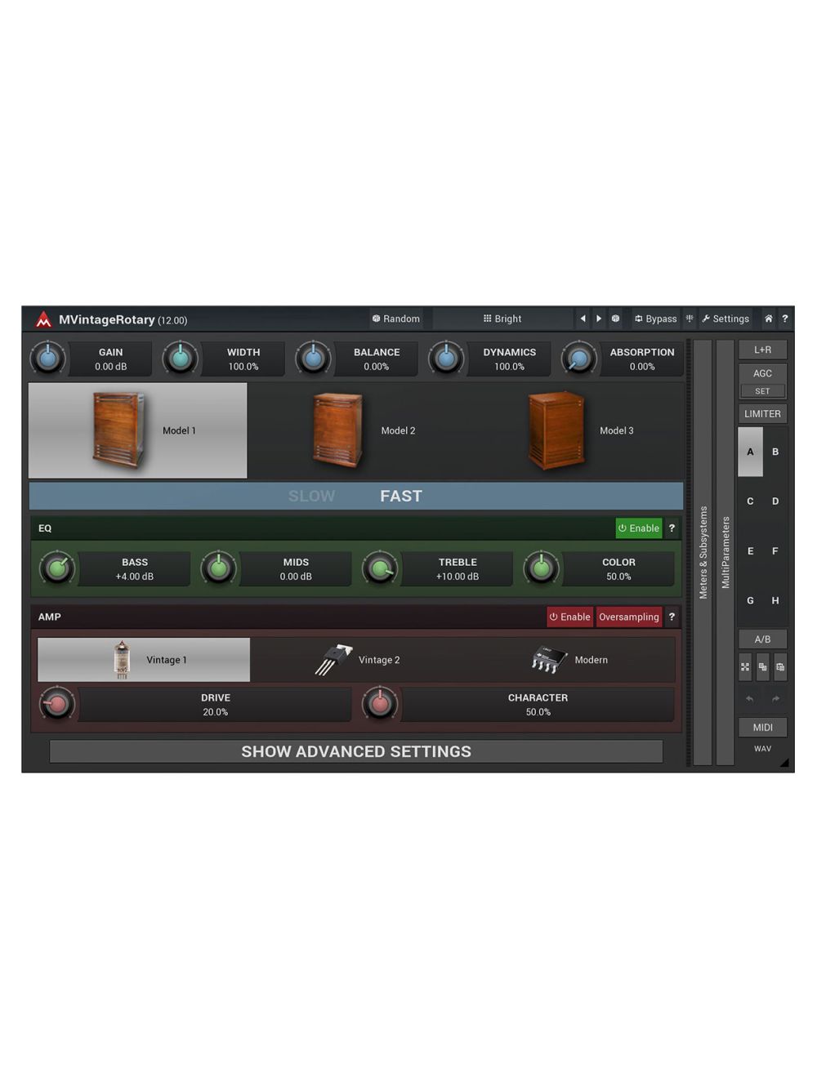Click the next preset arrow

599,318
